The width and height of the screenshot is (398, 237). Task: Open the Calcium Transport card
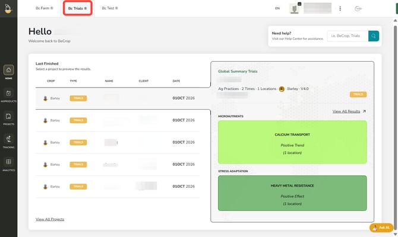click(x=292, y=142)
